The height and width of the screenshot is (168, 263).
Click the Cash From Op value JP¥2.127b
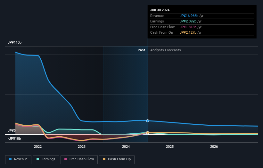point(188,33)
